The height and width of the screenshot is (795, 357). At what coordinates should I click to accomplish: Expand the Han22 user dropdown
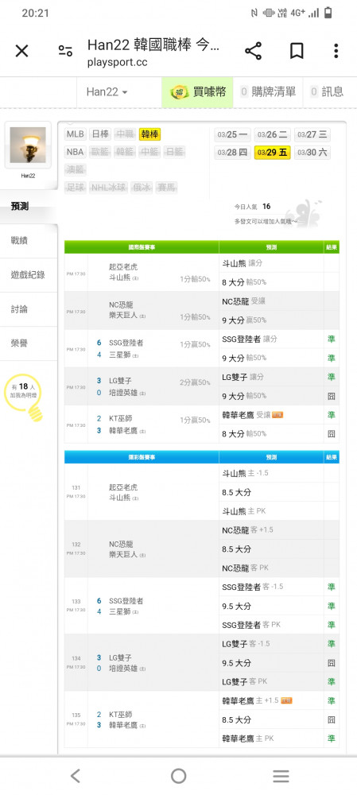(107, 91)
